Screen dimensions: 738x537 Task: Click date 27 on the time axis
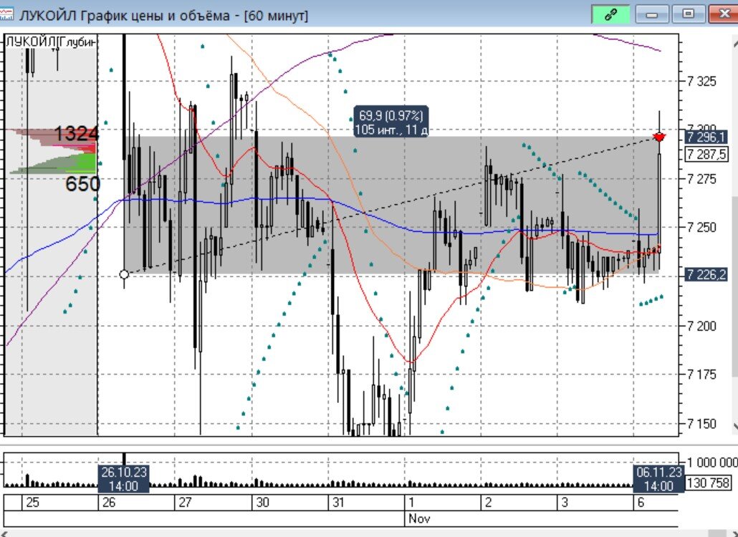[186, 502]
